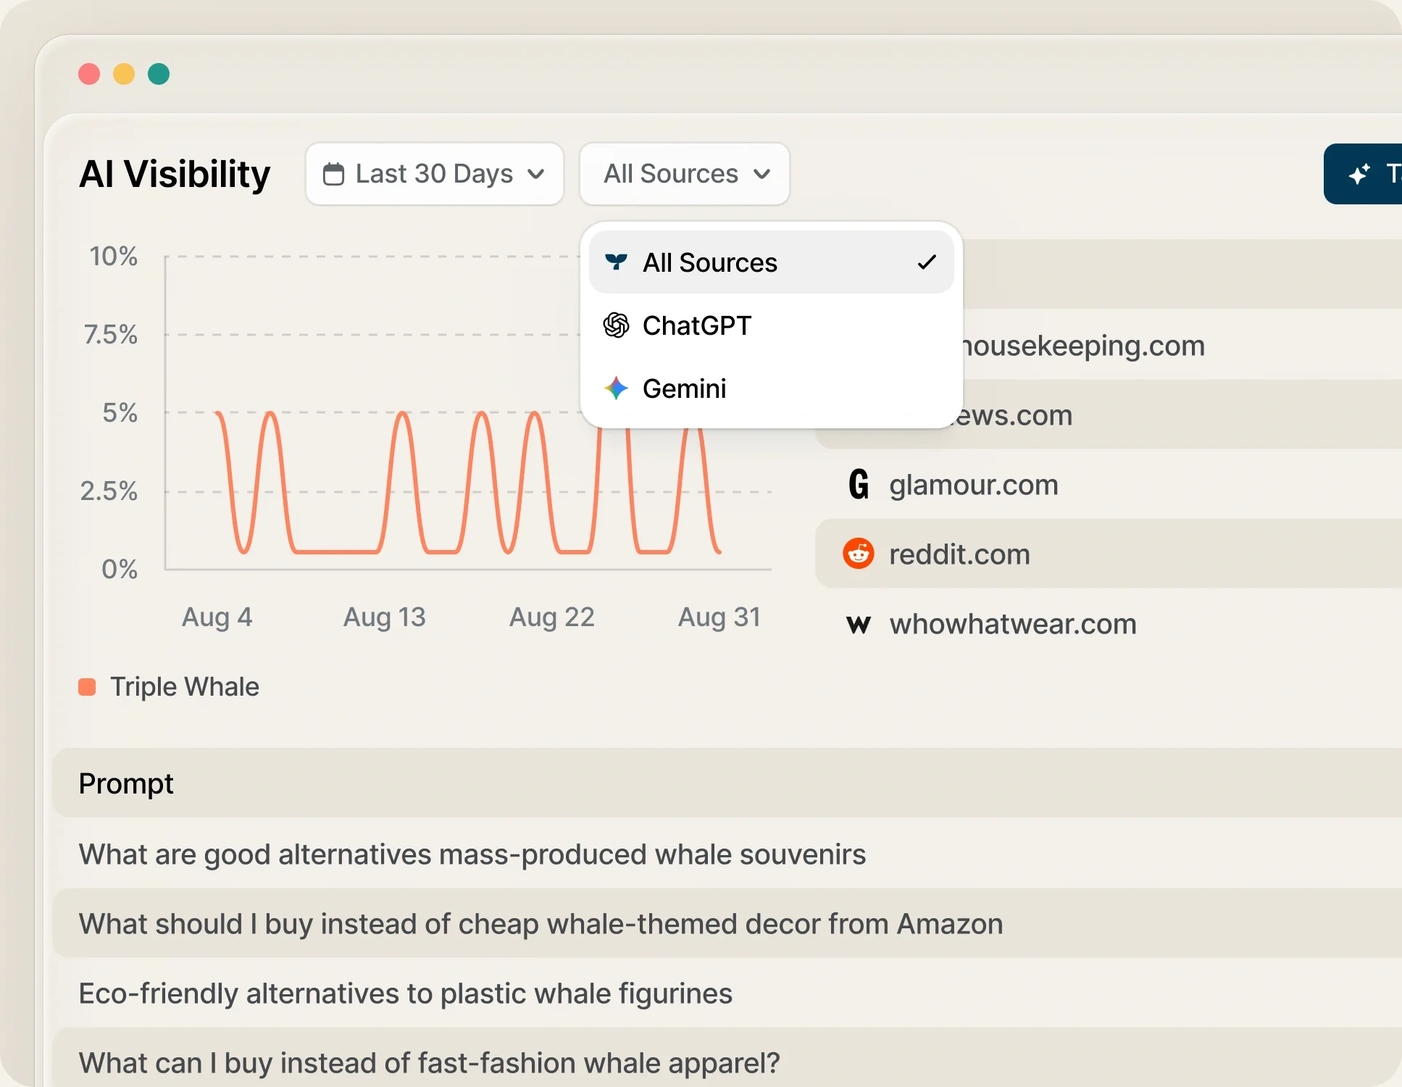Viewport: 1402px width, 1087px height.
Task: Select prompt about mass-produced whale souvenirs
Action: click(727, 854)
